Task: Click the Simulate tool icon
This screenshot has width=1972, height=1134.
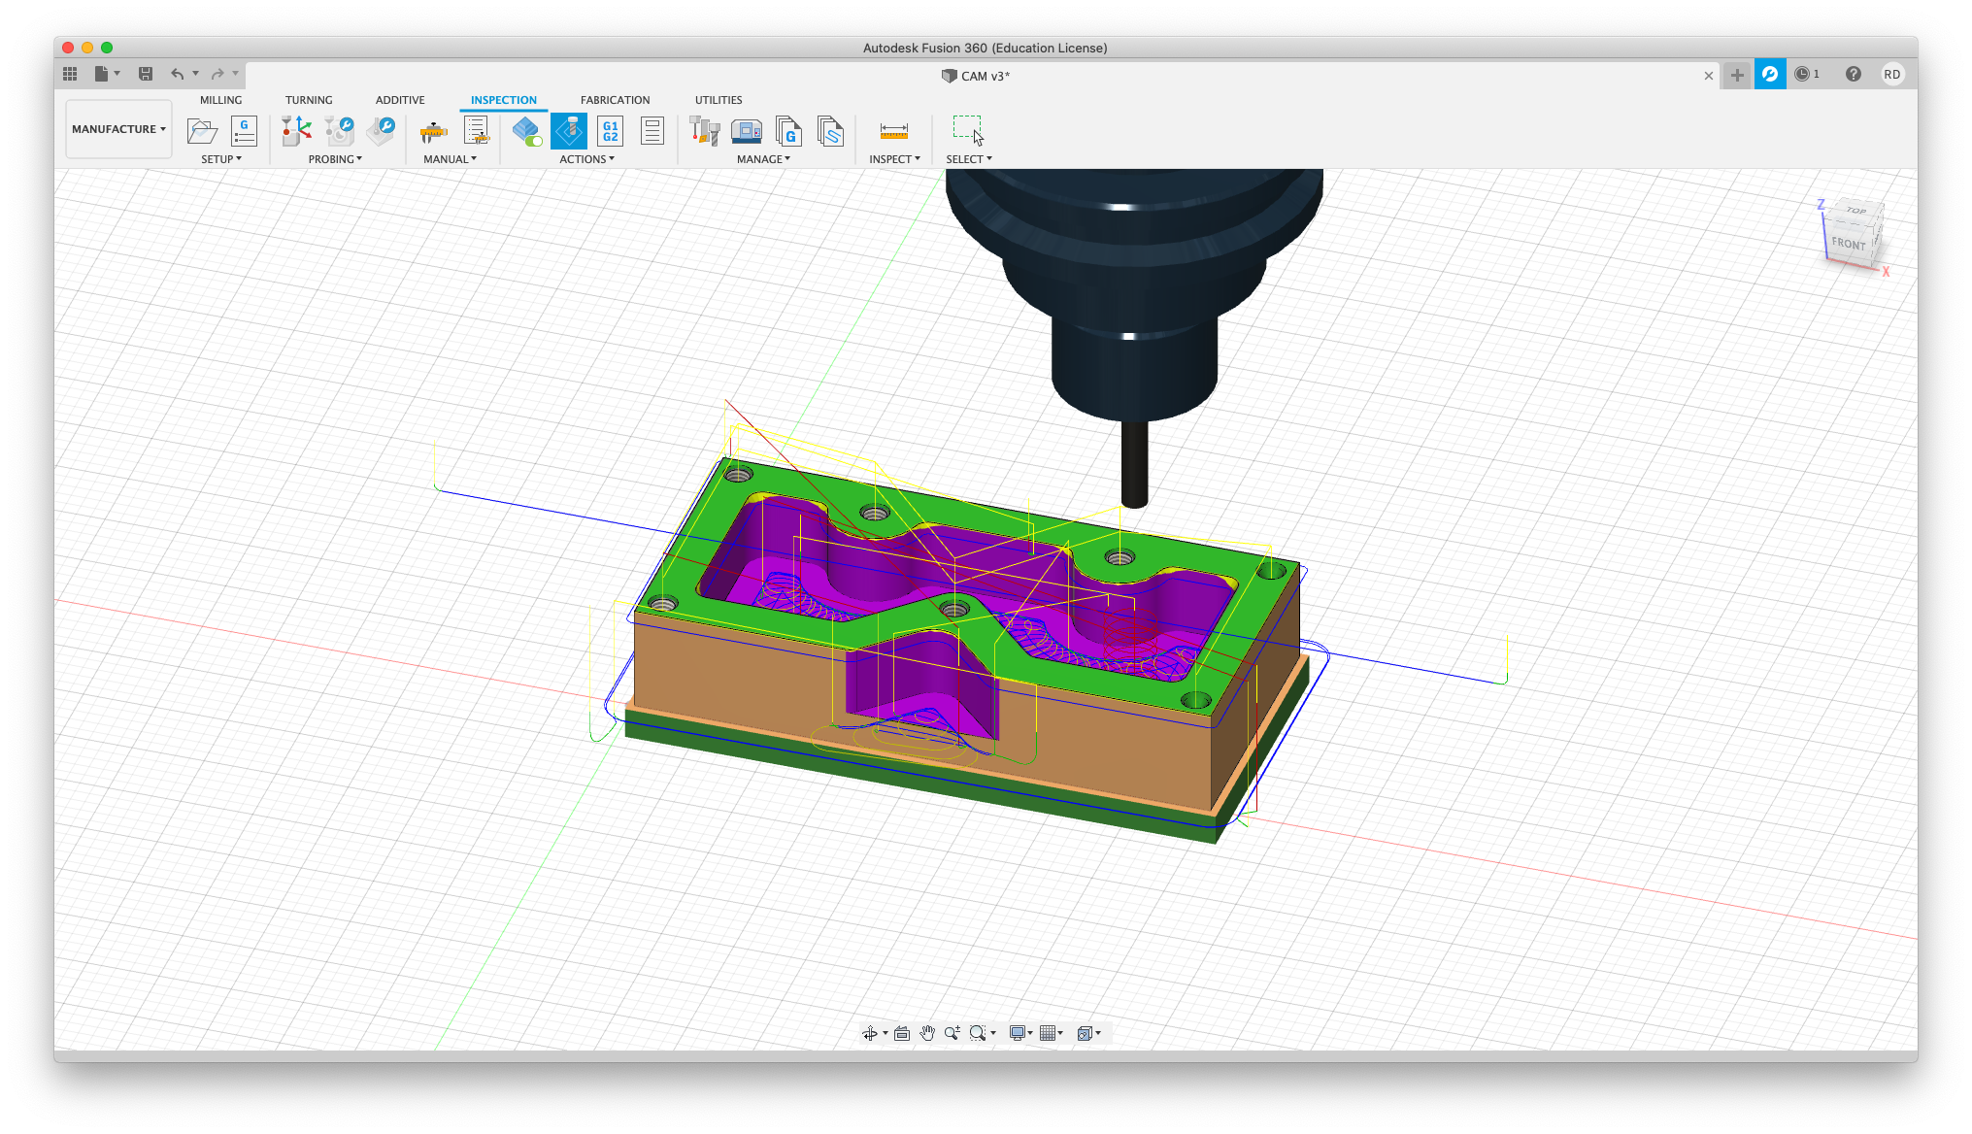Action: tap(569, 130)
